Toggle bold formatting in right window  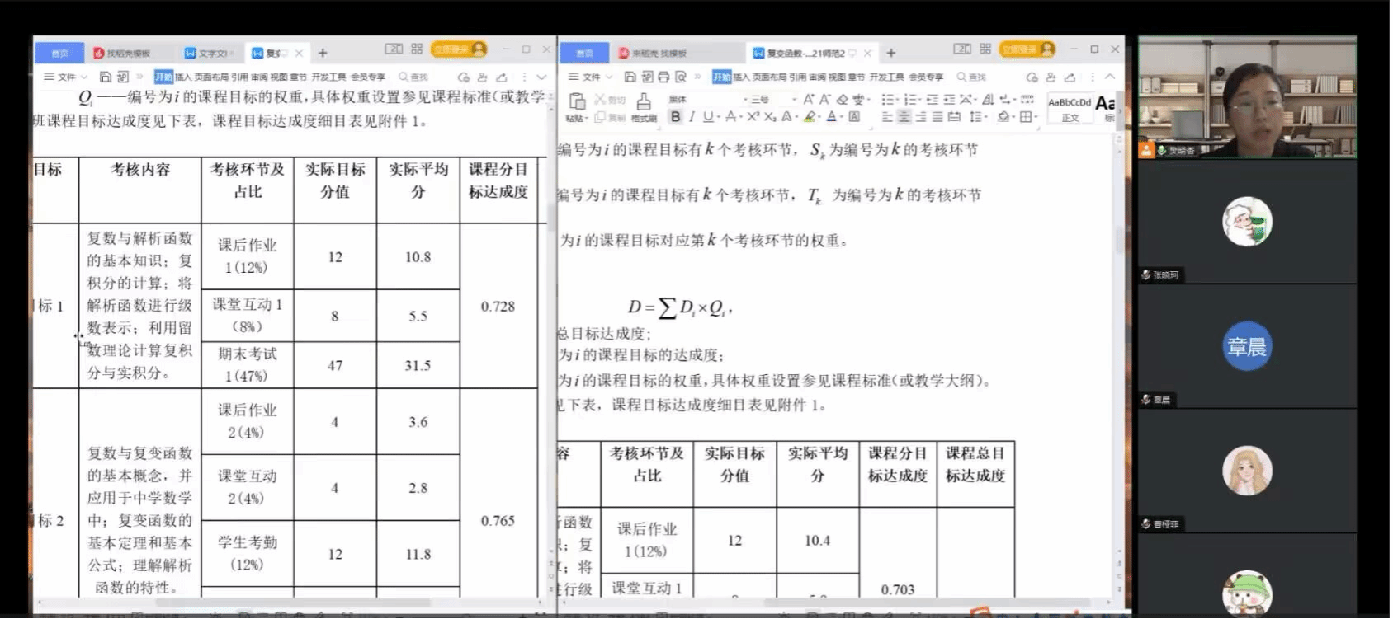(x=676, y=117)
